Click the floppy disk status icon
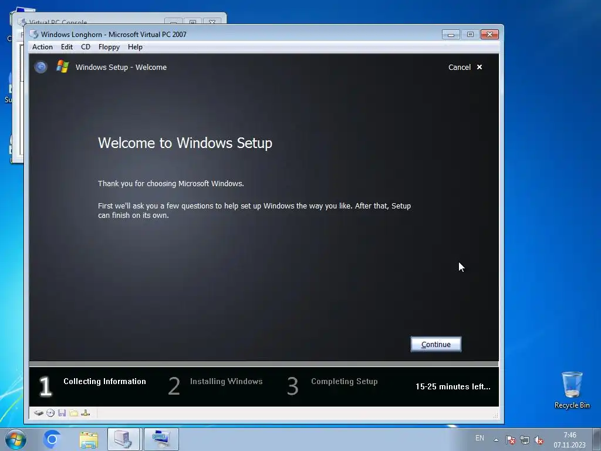The height and width of the screenshot is (451, 601). pyautogui.click(x=62, y=413)
